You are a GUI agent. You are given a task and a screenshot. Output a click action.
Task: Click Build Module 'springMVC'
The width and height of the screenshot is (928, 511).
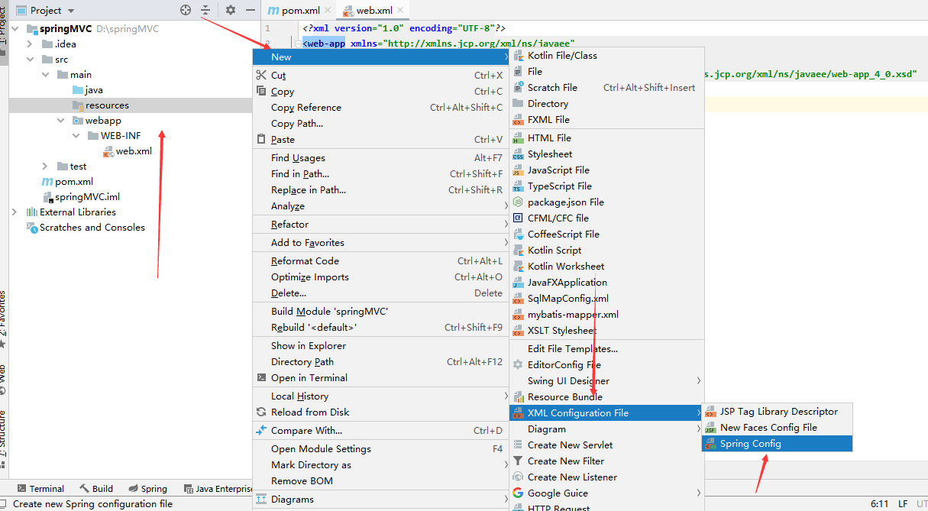pyautogui.click(x=380, y=312)
